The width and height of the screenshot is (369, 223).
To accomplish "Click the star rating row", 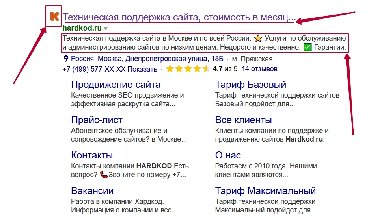I will [188, 69].
